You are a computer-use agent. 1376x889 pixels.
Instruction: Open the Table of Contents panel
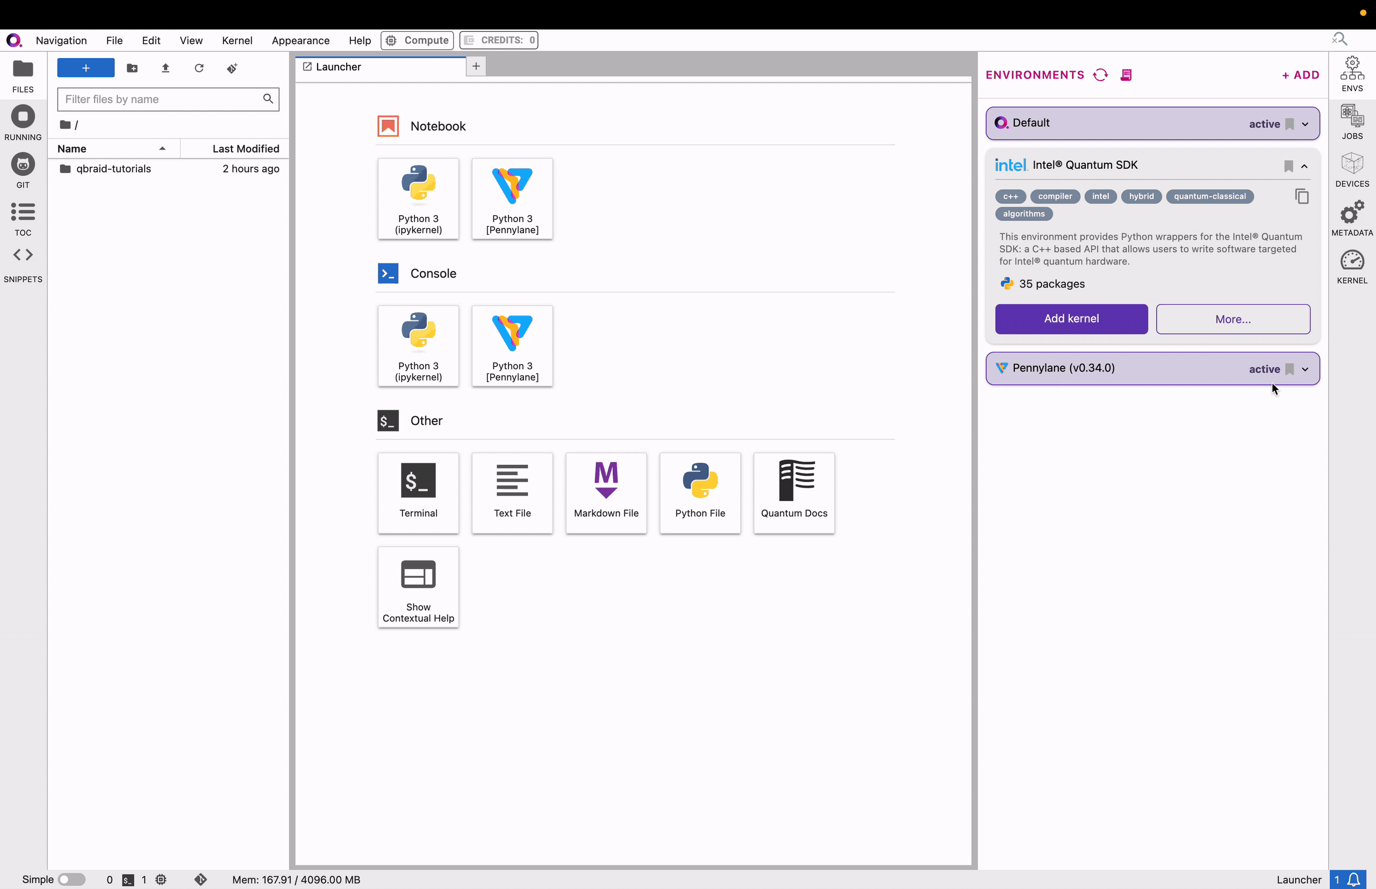tap(23, 218)
